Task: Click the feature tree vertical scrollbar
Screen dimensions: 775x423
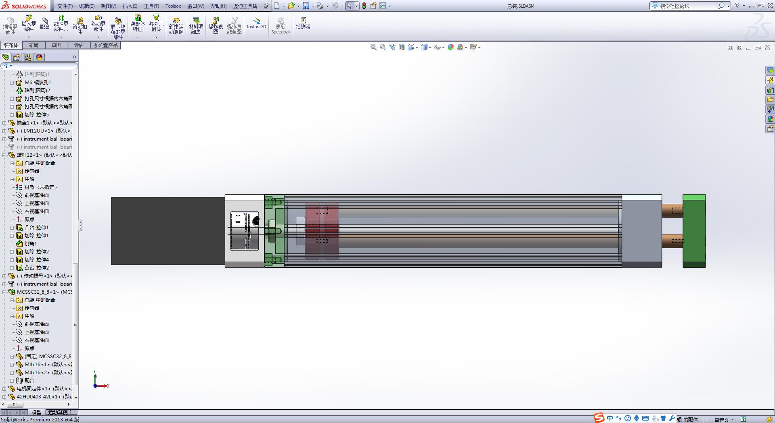Action: click(x=75, y=324)
